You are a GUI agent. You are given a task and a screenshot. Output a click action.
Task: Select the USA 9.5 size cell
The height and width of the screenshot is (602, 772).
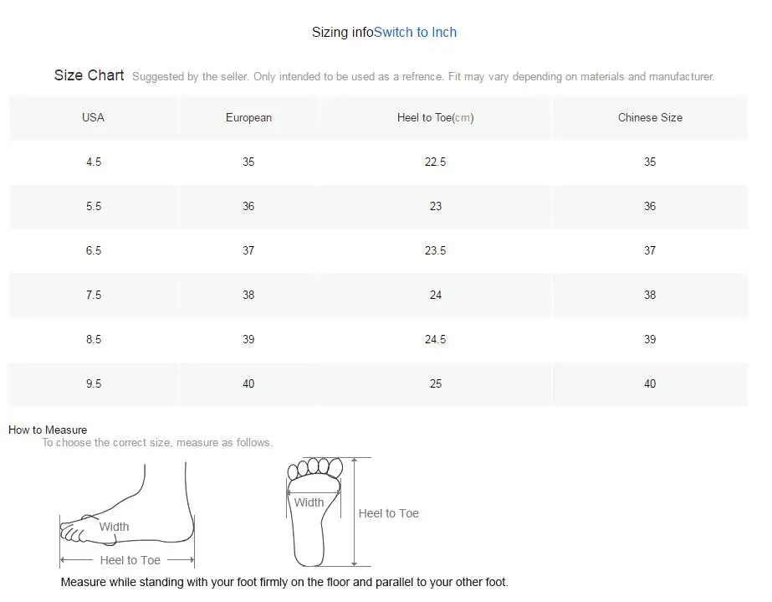click(93, 383)
